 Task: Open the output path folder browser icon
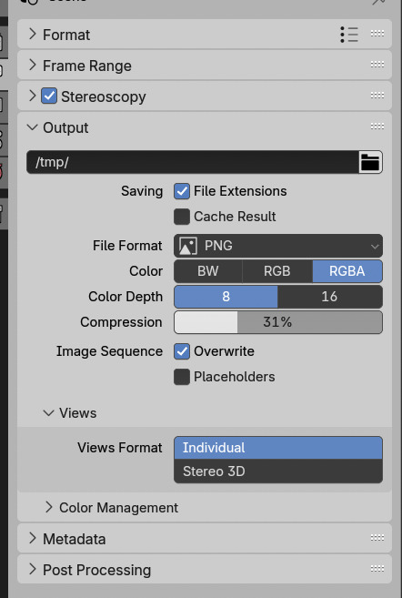(370, 162)
